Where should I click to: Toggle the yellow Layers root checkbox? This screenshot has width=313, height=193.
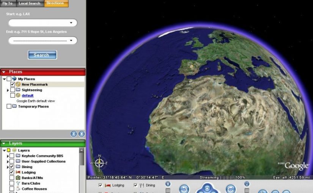coord(9,150)
